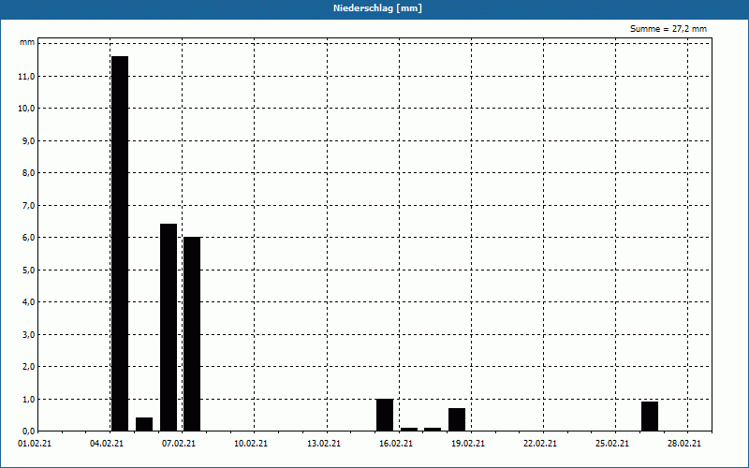Click the 3,0 y-axis value
Viewport: 749px width, 468px height.
(x=29, y=334)
